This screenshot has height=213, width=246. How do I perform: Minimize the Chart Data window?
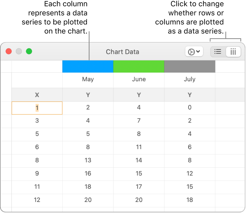pos(19,52)
